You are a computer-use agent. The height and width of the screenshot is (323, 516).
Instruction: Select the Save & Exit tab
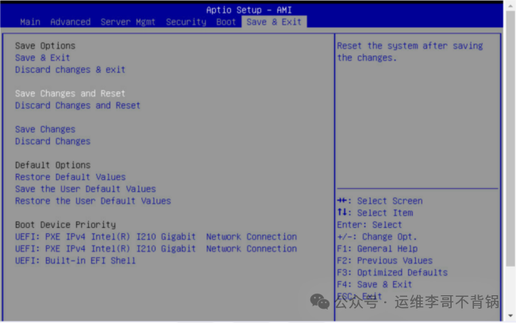pyautogui.click(x=274, y=22)
